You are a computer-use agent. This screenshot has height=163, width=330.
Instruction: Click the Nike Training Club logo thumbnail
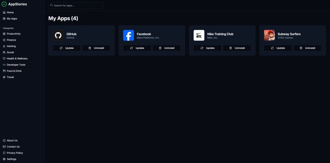coord(199,35)
